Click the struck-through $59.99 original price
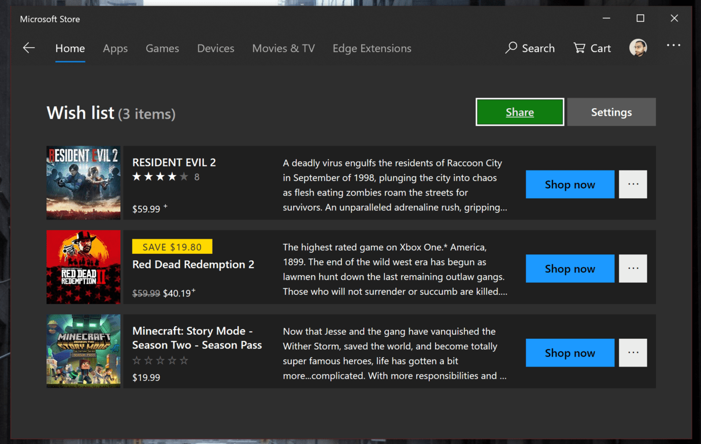The height and width of the screenshot is (444, 701). (146, 293)
